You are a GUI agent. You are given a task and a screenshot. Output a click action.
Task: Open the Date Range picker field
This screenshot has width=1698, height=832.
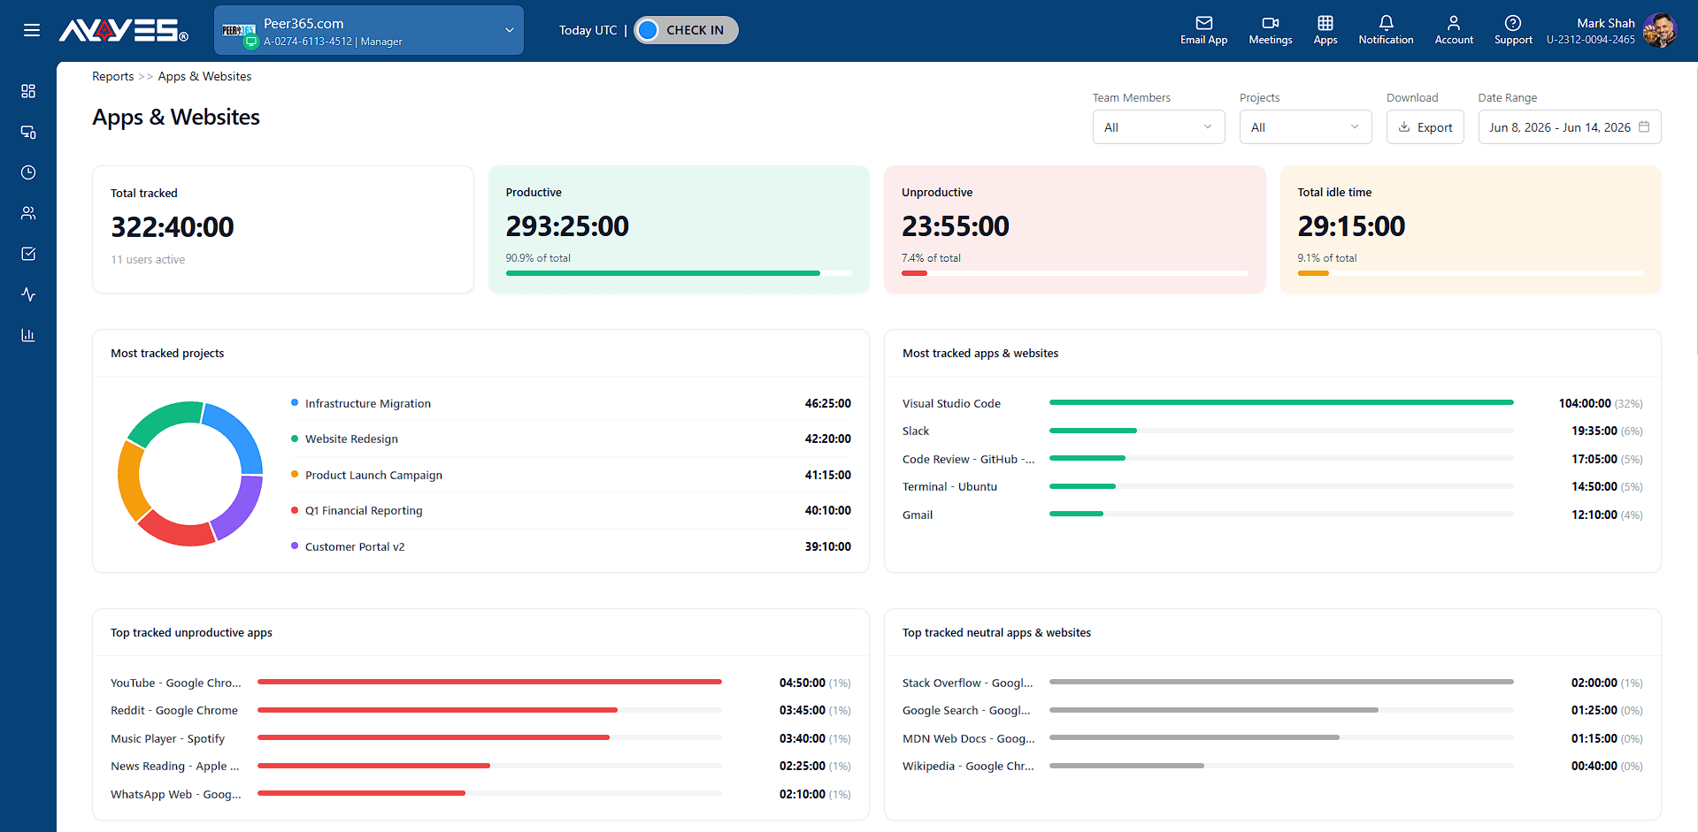pos(1569,127)
